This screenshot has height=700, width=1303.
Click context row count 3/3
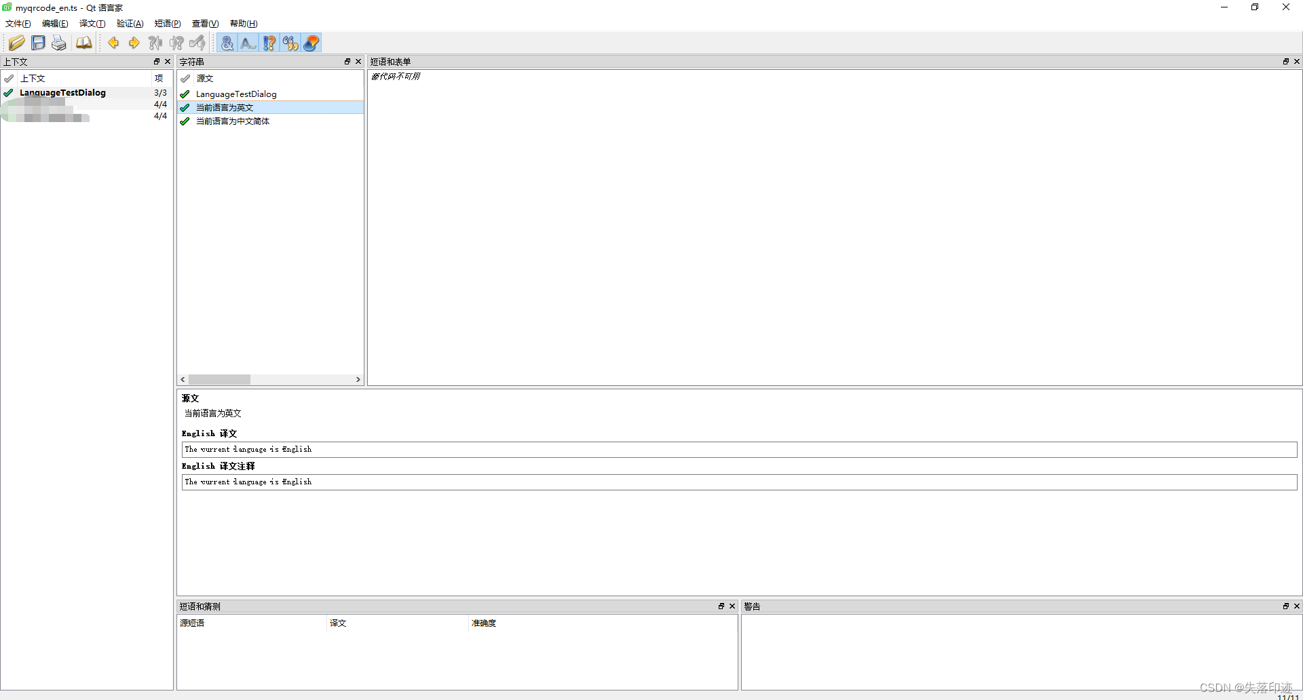[x=160, y=93]
